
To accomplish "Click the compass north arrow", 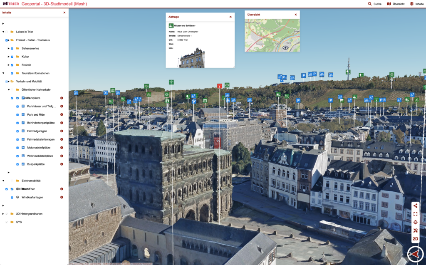I will click(414, 254).
